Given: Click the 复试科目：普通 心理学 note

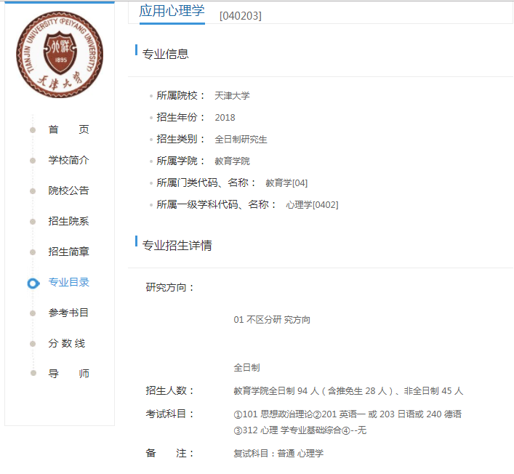Looking at the screenshot, I should [x=278, y=454].
